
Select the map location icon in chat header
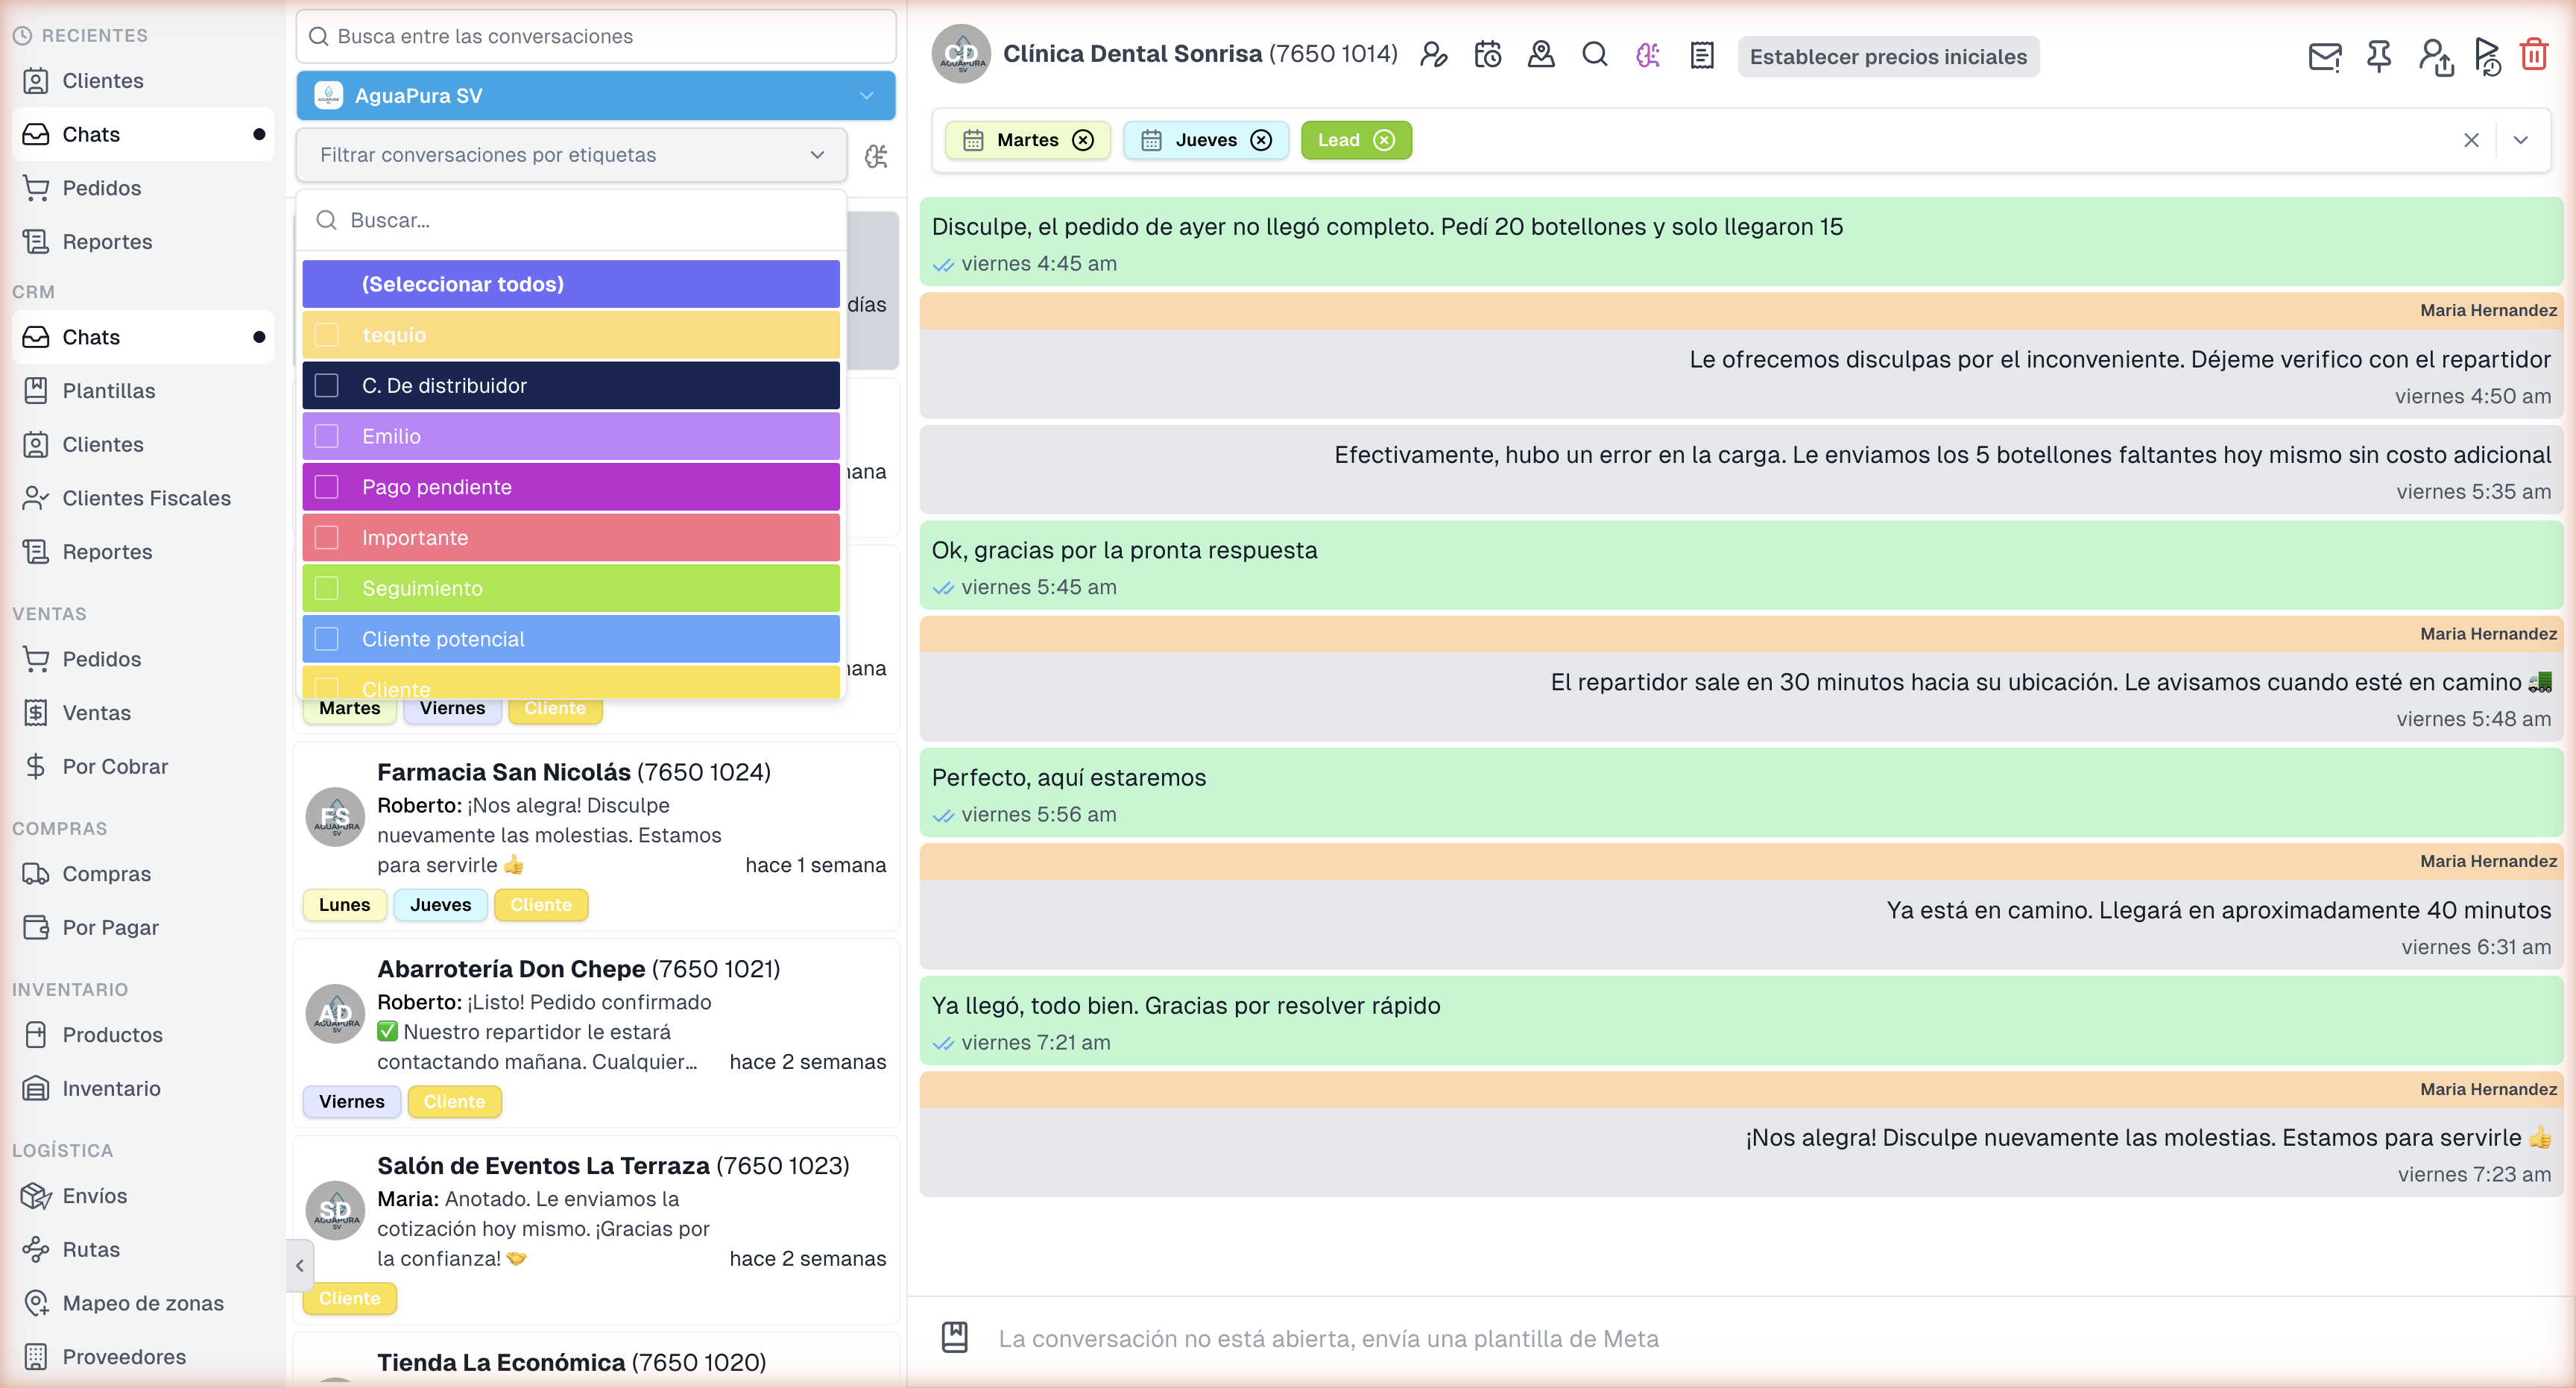[x=1541, y=55]
